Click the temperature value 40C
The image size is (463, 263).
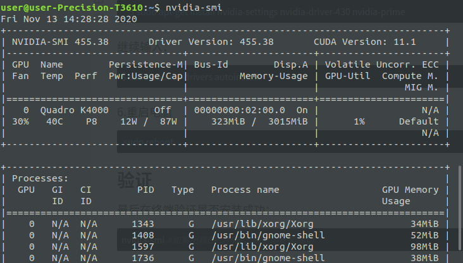(54, 121)
